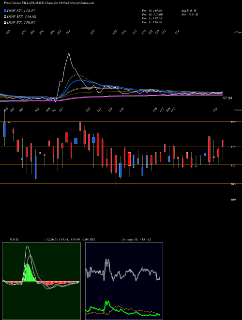Click the 123 price axis label

point(233,122)
